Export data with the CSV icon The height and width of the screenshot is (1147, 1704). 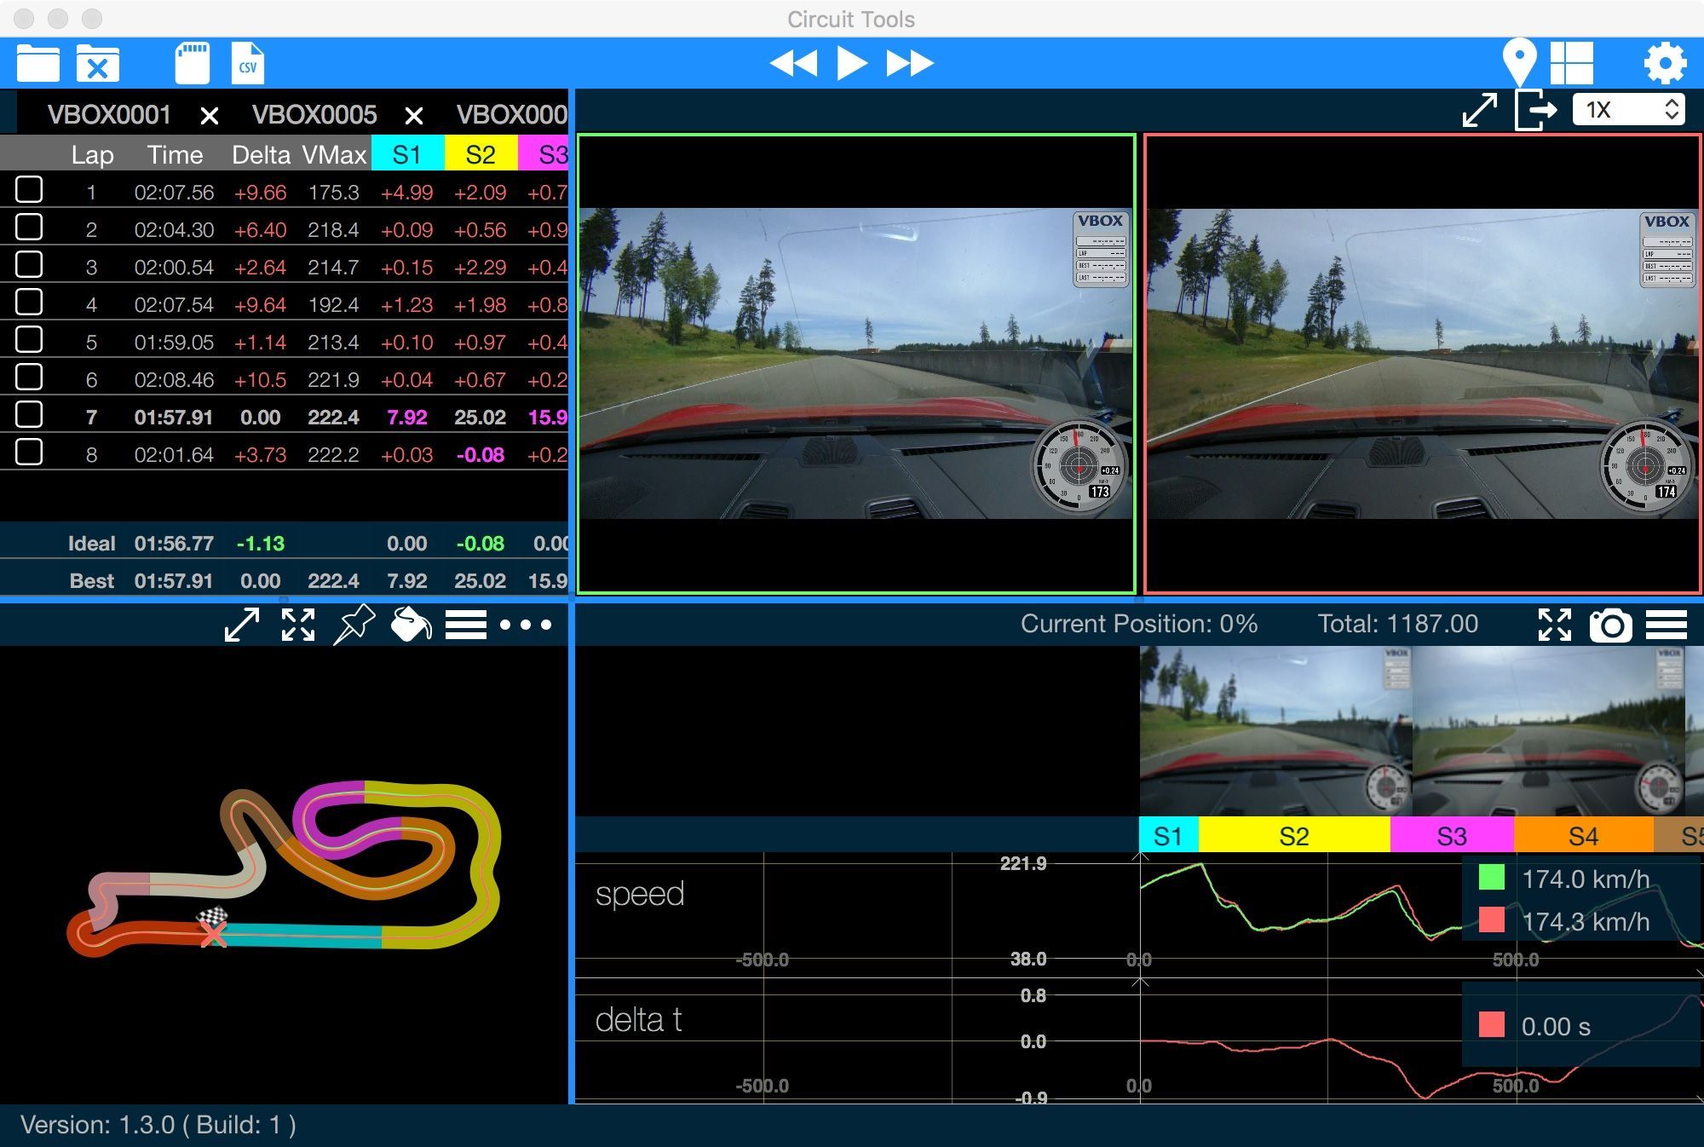pyautogui.click(x=247, y=63)
